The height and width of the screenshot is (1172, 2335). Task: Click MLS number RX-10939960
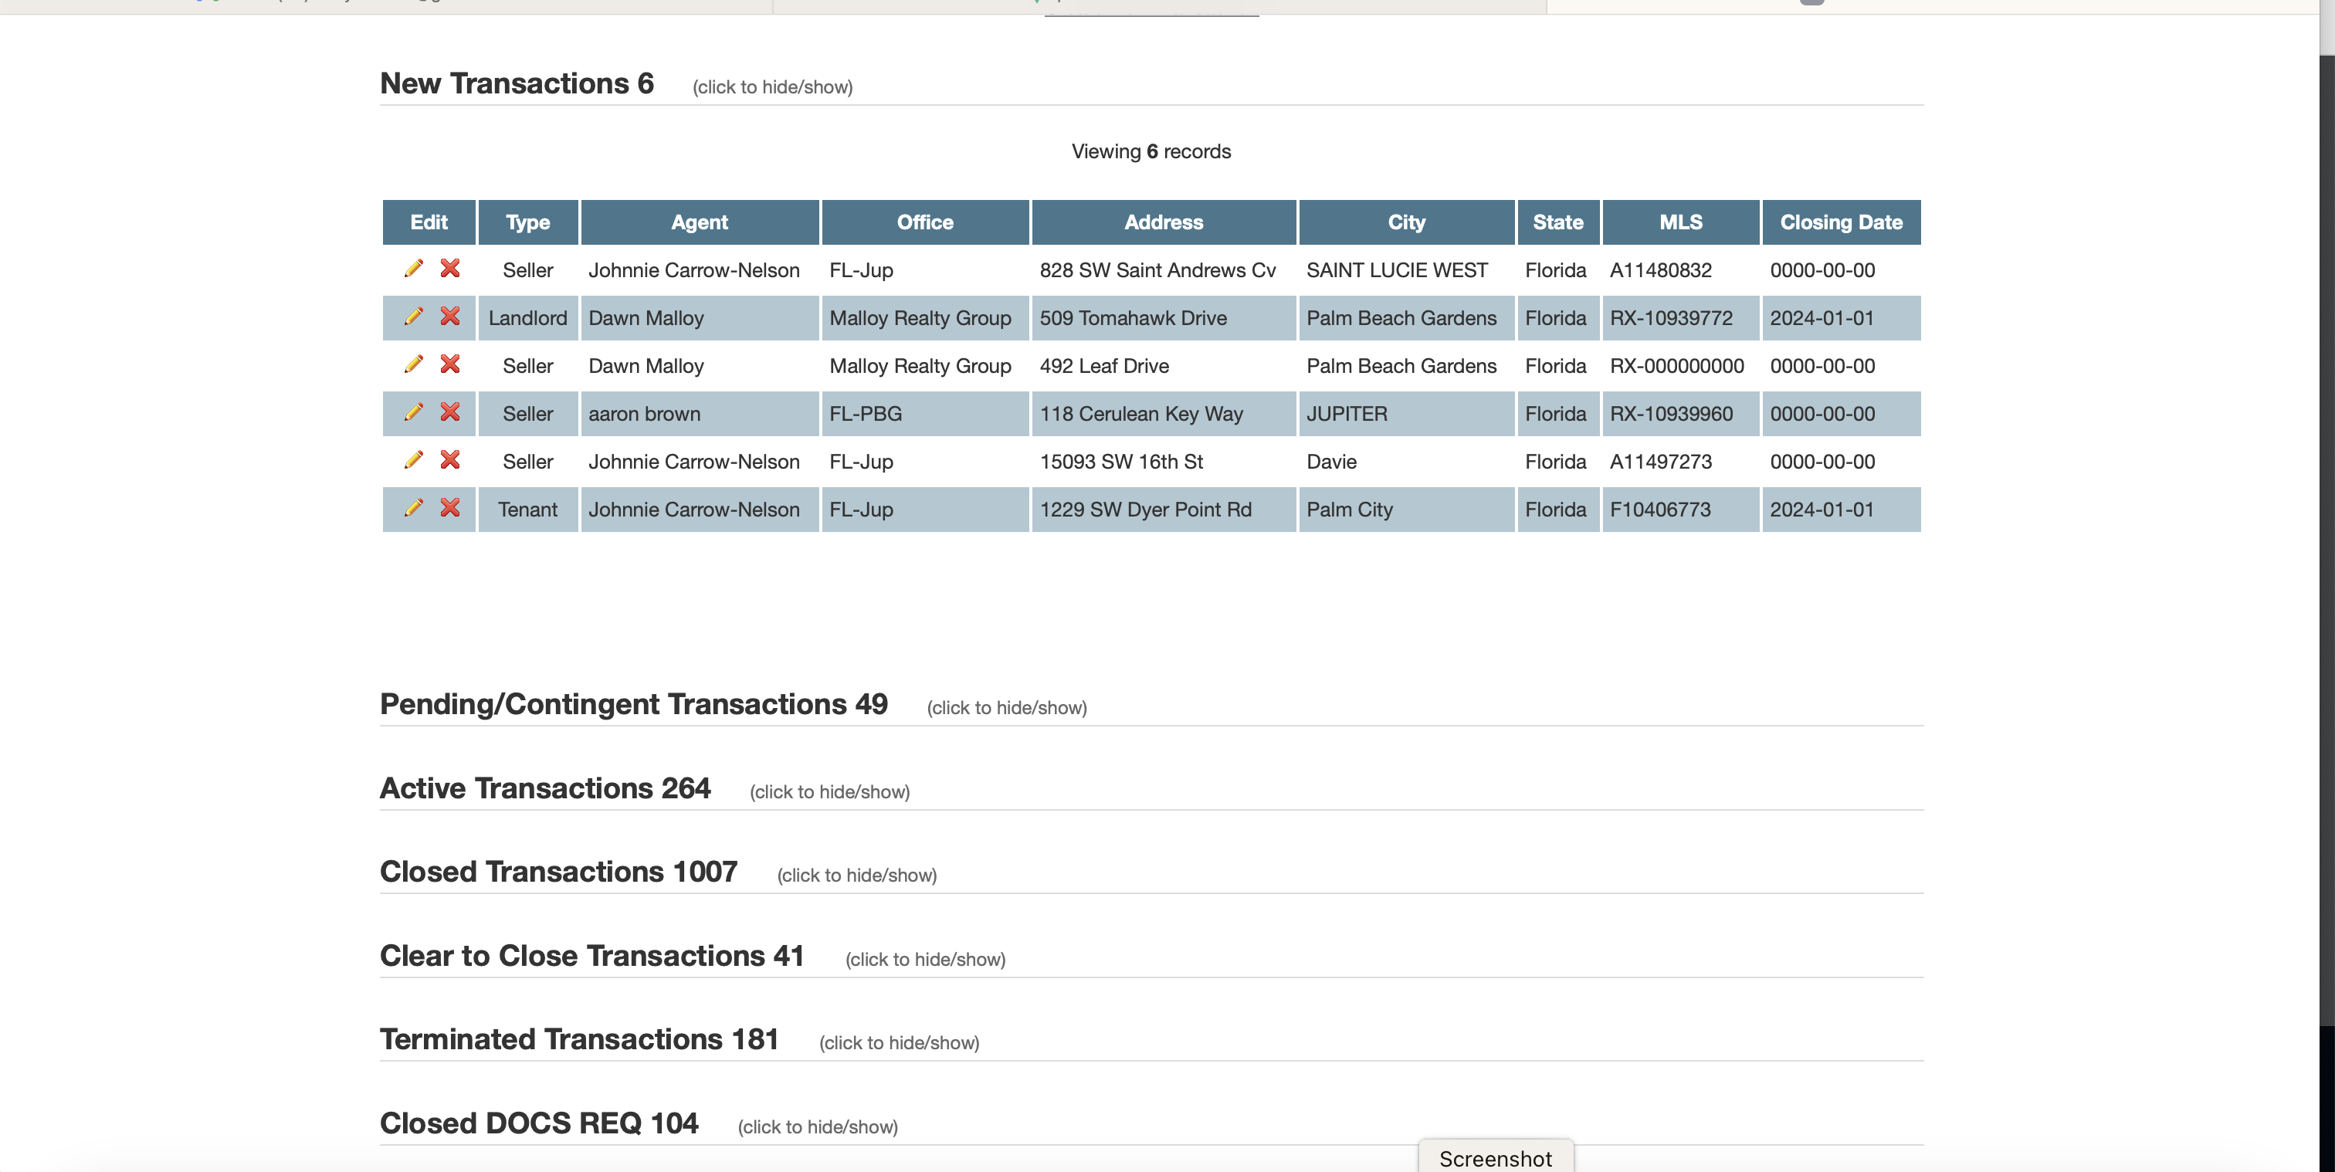tap(1671, 415)
